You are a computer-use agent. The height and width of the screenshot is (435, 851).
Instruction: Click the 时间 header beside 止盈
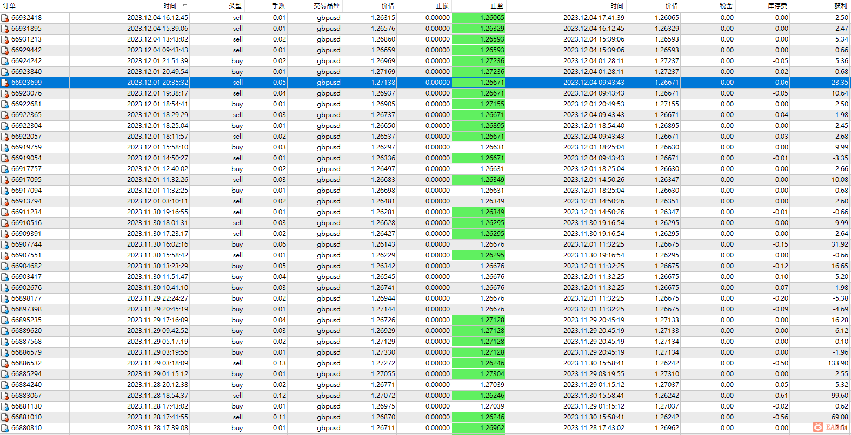pyautogui.click(x=617, y=6)
